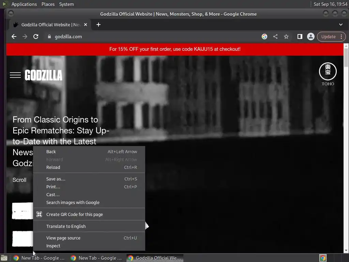349x262 pixels.
Task: Open the side panel icon
Action: [x=300, y=37]
